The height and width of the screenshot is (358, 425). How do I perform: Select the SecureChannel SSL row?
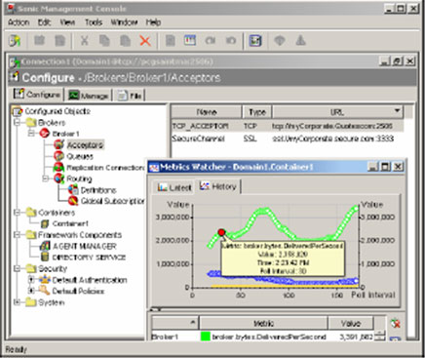[288, 139]
